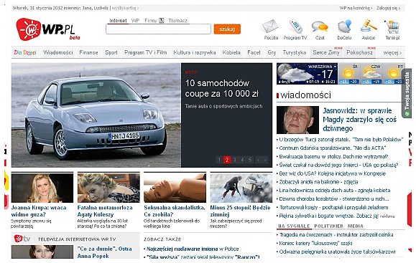The width and height of the screenshot is (416, 263).
Task: Click Jasnowidz man portrait thumbnail
Action: (297, 120)
